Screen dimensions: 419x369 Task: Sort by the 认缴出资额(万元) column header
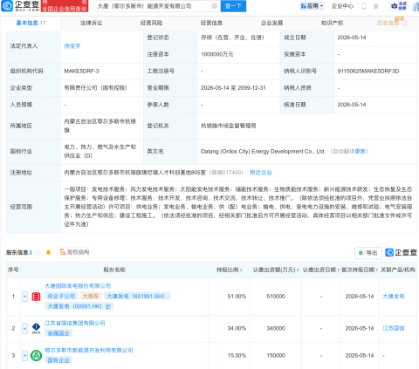click(276, 270)
